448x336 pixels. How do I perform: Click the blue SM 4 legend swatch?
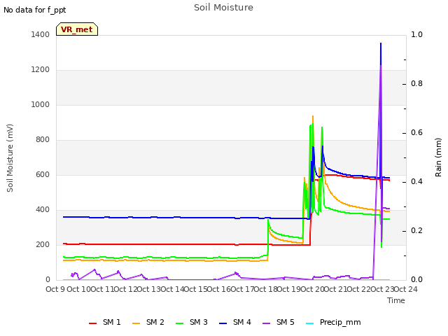point(223,323)
